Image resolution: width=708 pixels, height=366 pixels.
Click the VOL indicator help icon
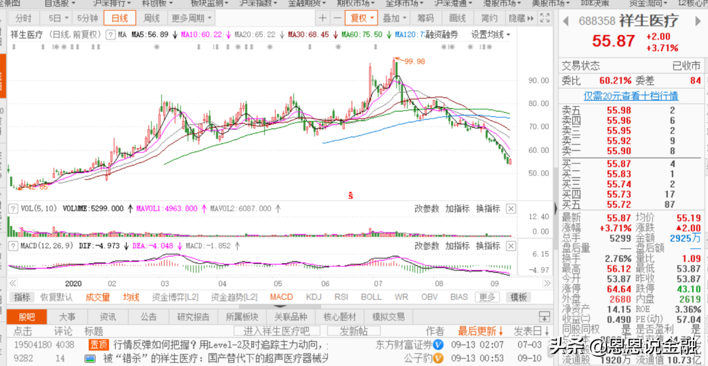[x=12, y=209]
